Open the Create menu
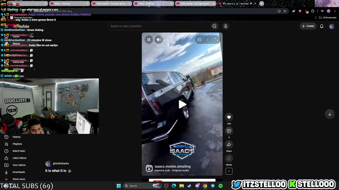Image resolution: width=339 pixels, height=190 pixels. pos(308,26)
